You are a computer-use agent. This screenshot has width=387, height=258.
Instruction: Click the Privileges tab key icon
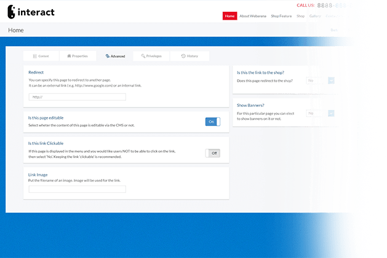click(x=143, y=56)
